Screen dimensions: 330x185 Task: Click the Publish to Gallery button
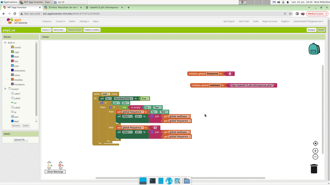click(x=92, y=30)
